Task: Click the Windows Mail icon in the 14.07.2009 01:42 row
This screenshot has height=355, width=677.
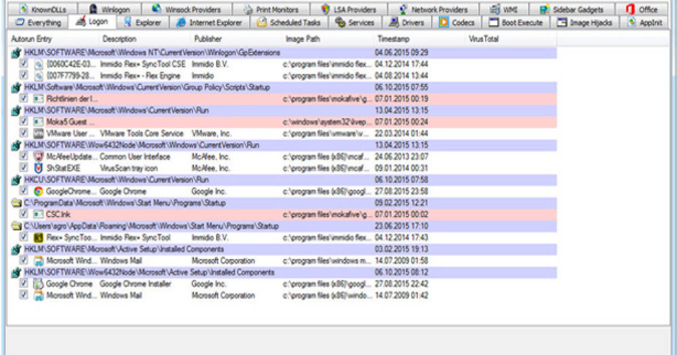Action: [x=38, y=296]
